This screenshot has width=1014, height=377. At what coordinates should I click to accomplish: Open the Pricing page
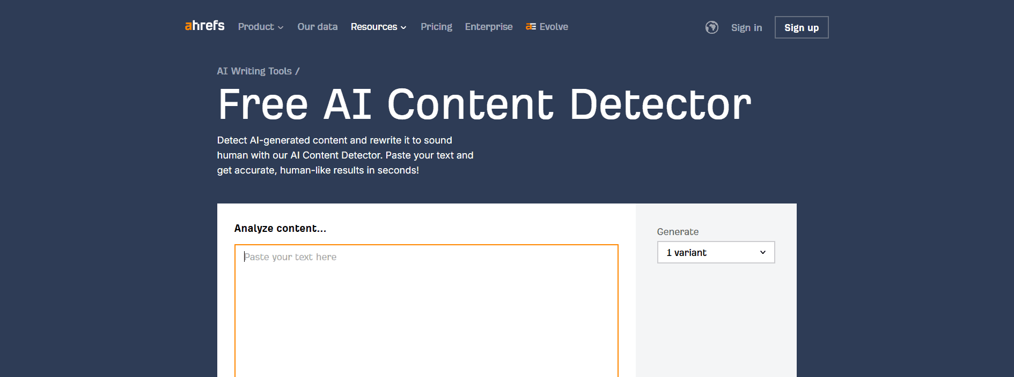pos(436,27)
